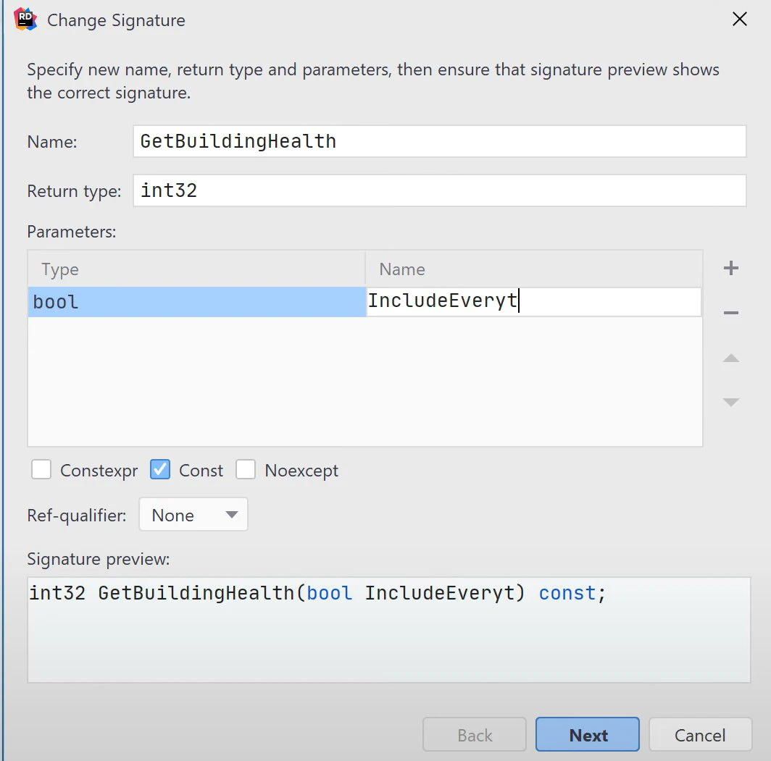Click the Cancel button
Screen dimensions: 771x761
point(700,734)
